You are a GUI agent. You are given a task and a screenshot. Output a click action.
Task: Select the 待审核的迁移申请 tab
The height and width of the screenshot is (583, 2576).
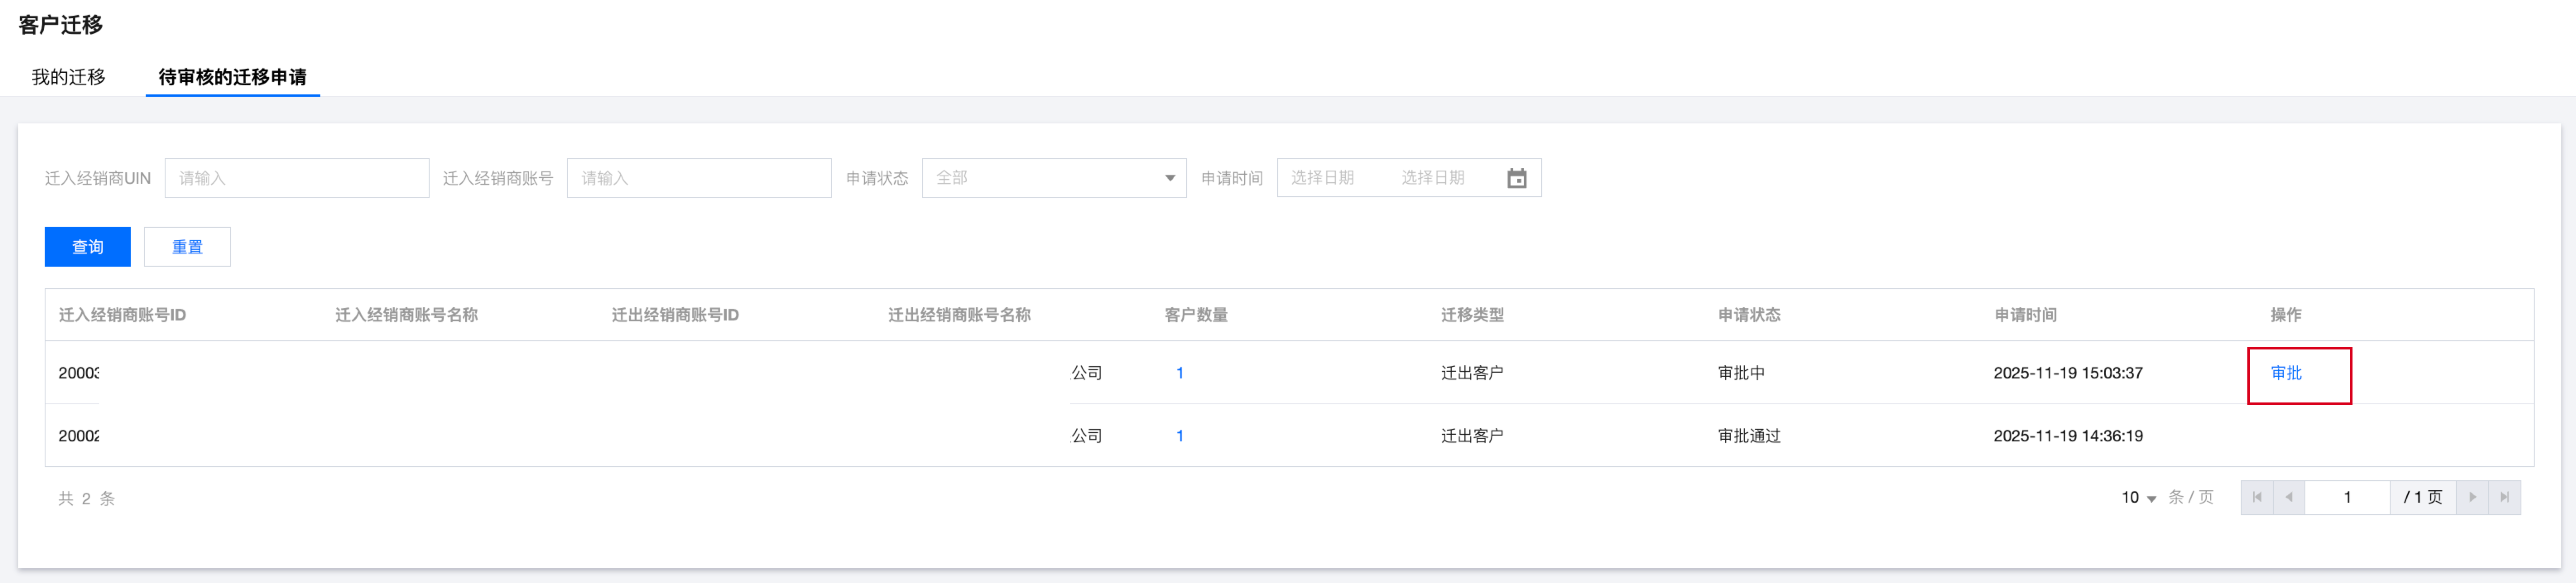pos(232,77)
